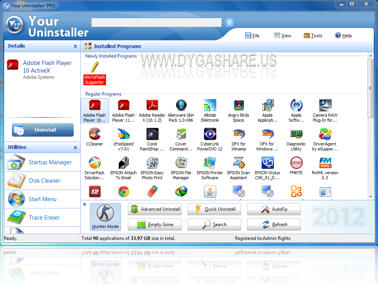Screen dimensions: 378x284
Task: Click Quick Uninstall button
Action: [x=214, y=209]
